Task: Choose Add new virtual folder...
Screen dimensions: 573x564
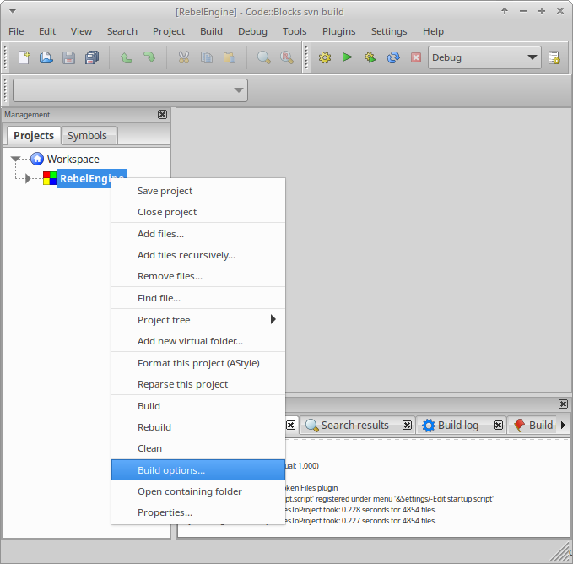Action: (198, 341)
